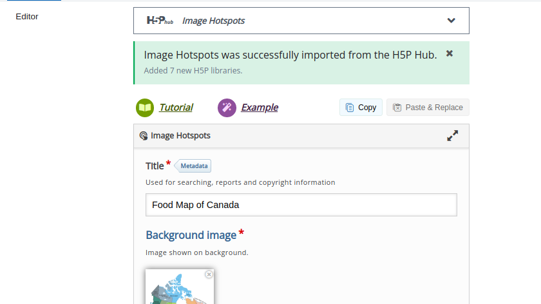Click the Image Hotspots panel header title
Image resolution: width=541 pixels, height=304 pixels.
(x=180, y=136)
